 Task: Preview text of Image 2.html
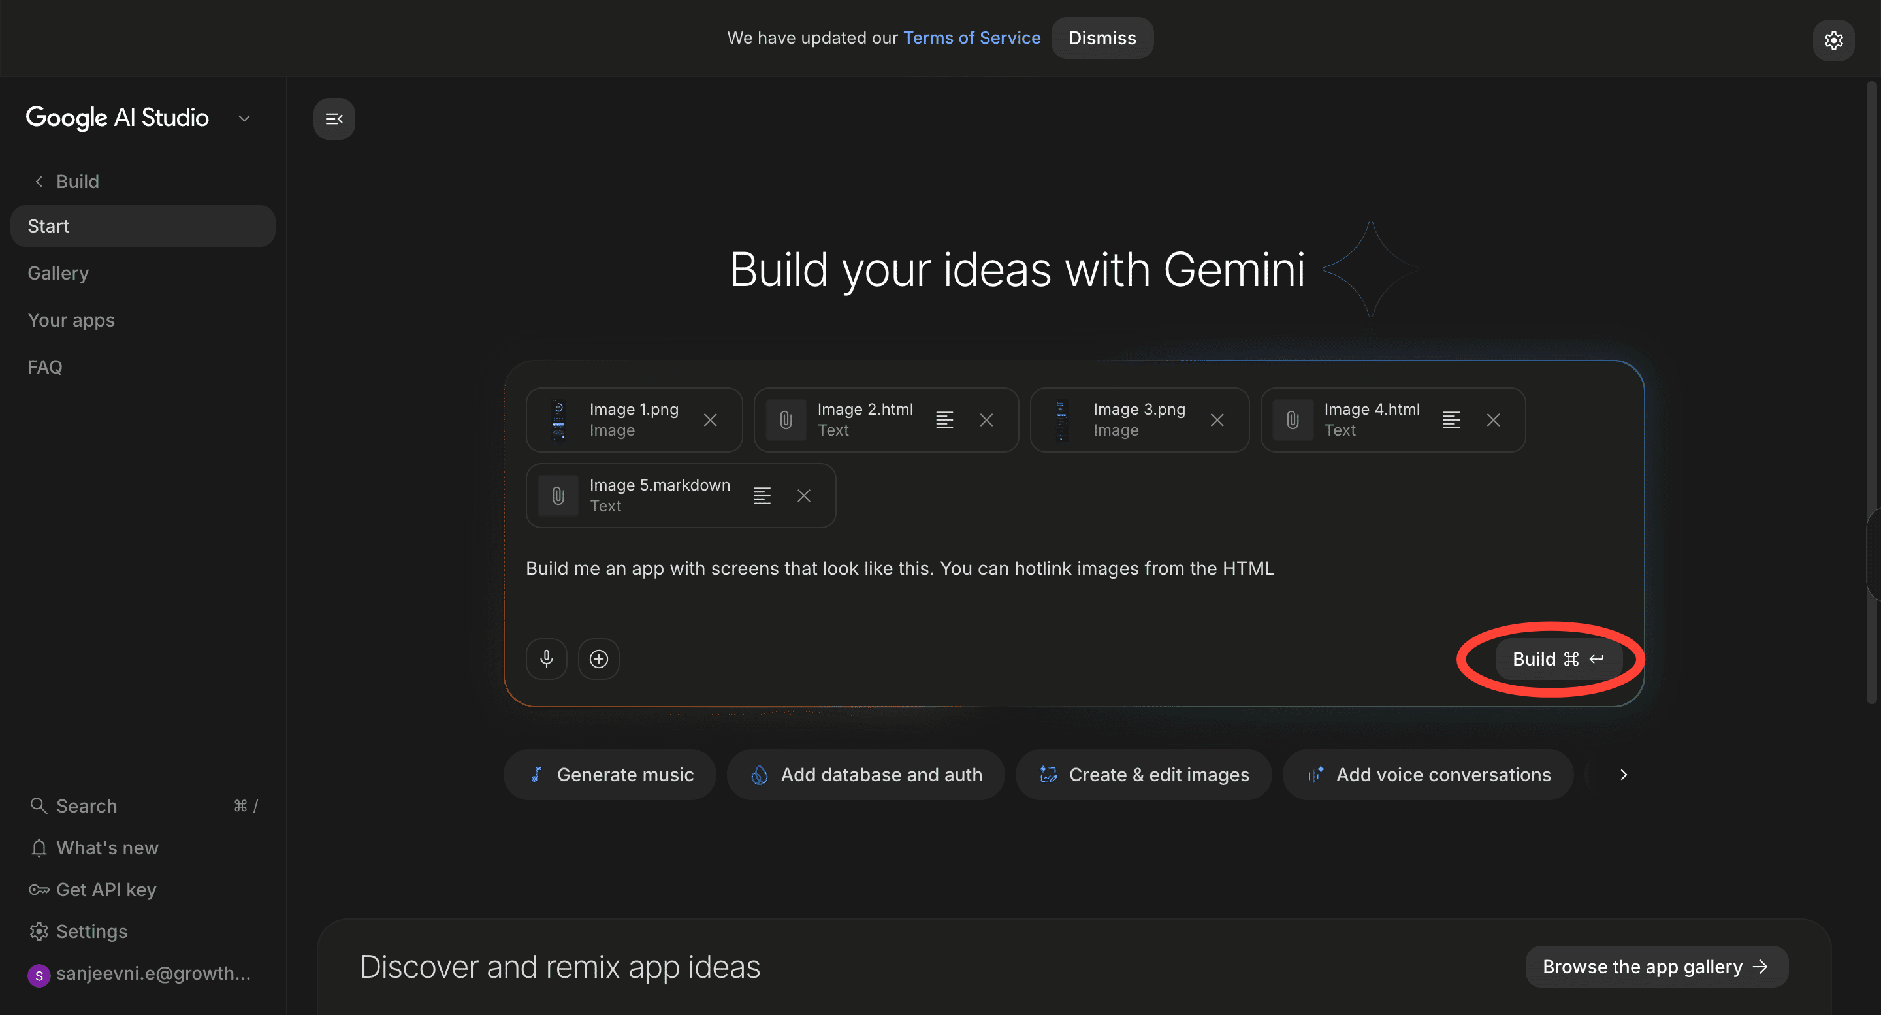coord(944,420)
